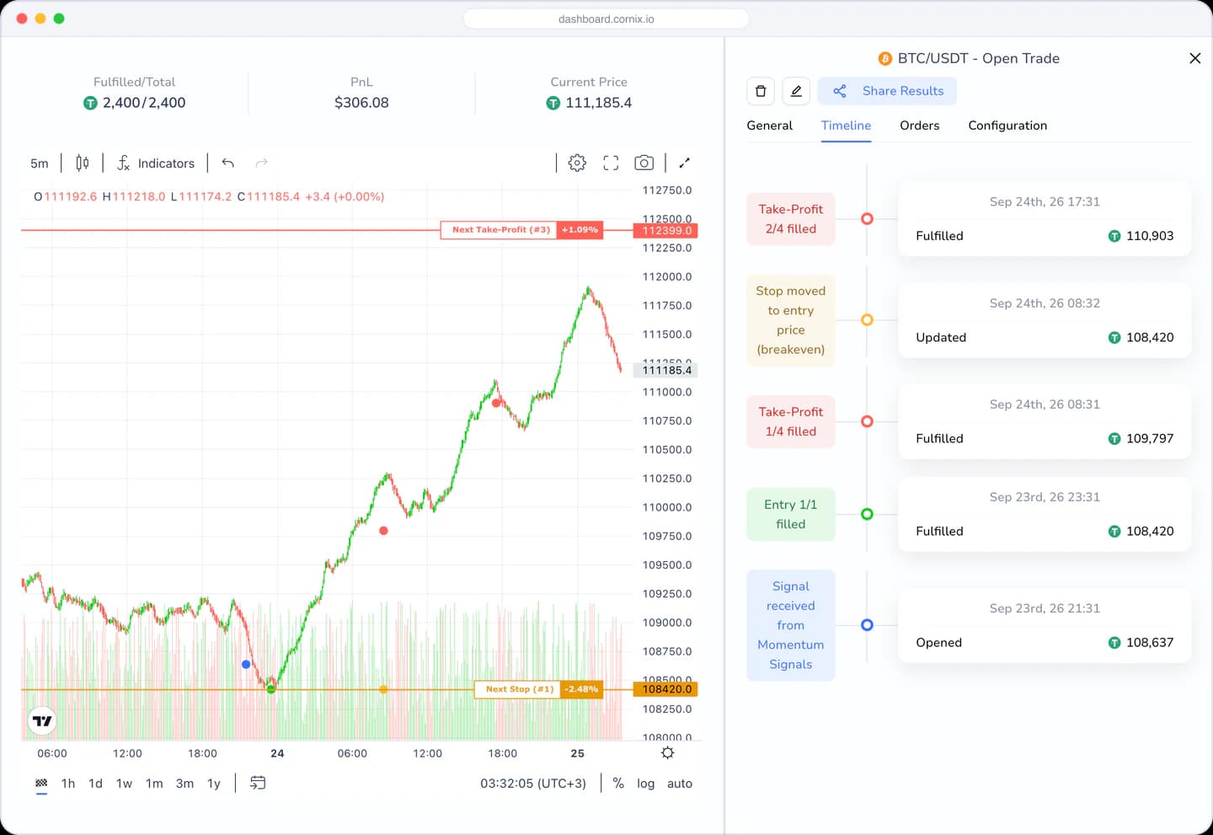Viewport: 1213px width, 835px height.
Task: Delete the trade with the trash icon
Action: [761, 91]
